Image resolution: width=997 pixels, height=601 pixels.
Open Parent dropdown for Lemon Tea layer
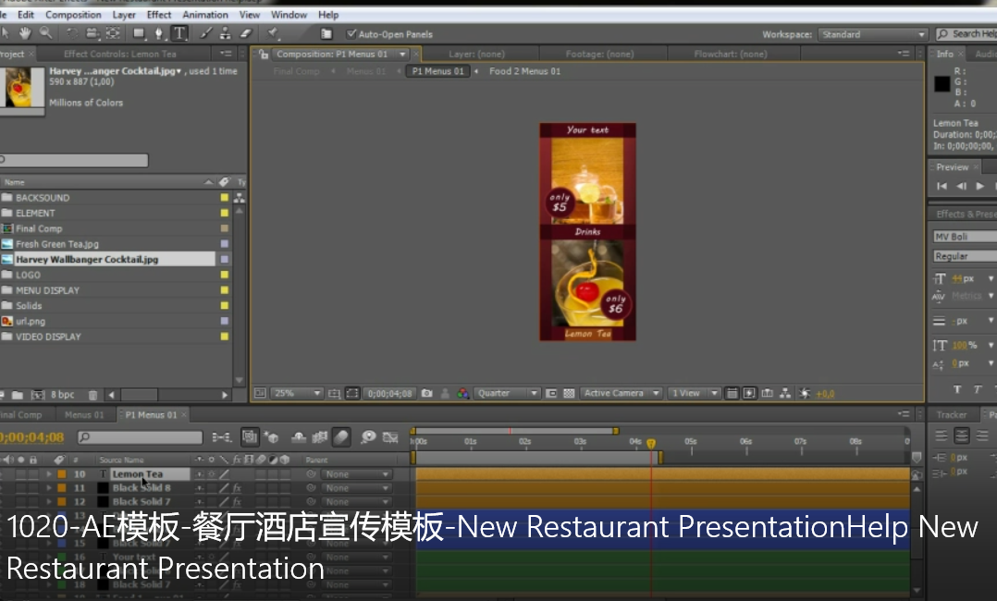coord(356,474)
